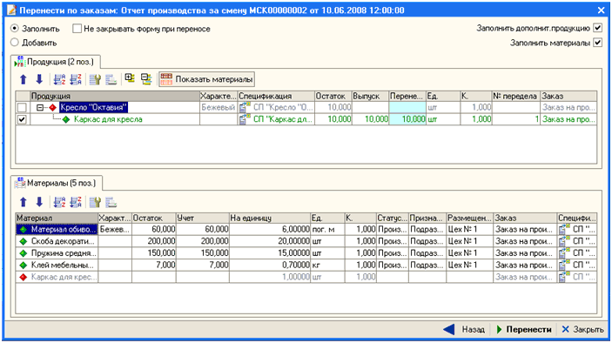Open the Материалы (5 поз.) tab
This screenshot has height=343, width=612.
coord(57,183)
